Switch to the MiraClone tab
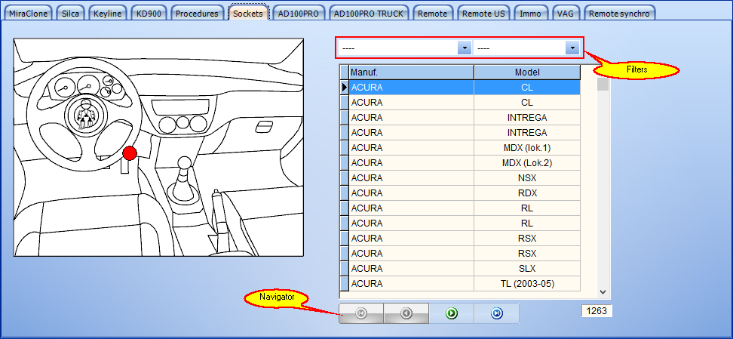 [x=28, y=14]
